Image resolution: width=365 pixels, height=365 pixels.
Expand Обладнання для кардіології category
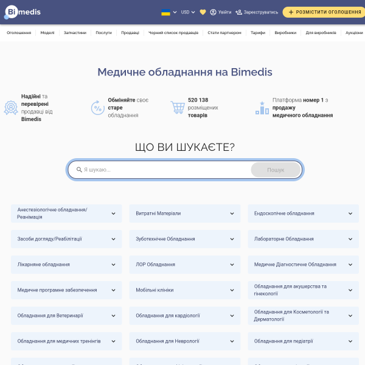coord(185,316)
